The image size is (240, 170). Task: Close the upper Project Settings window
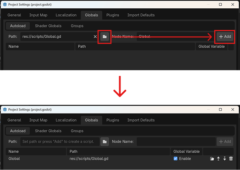(x=233, y=5)
